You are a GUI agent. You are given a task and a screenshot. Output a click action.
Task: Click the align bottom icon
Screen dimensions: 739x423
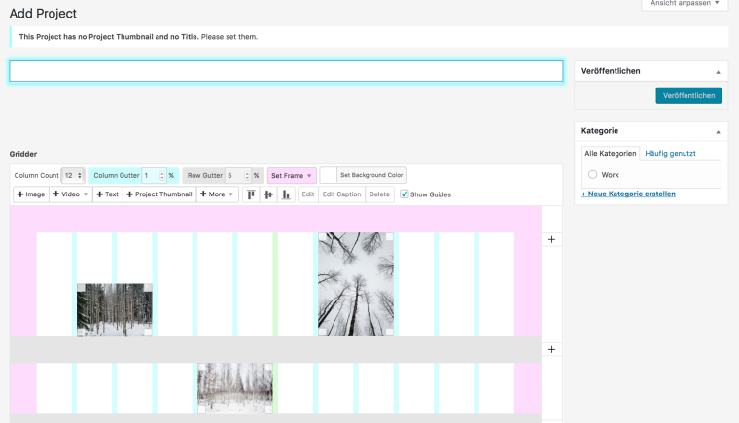[286, 194]
